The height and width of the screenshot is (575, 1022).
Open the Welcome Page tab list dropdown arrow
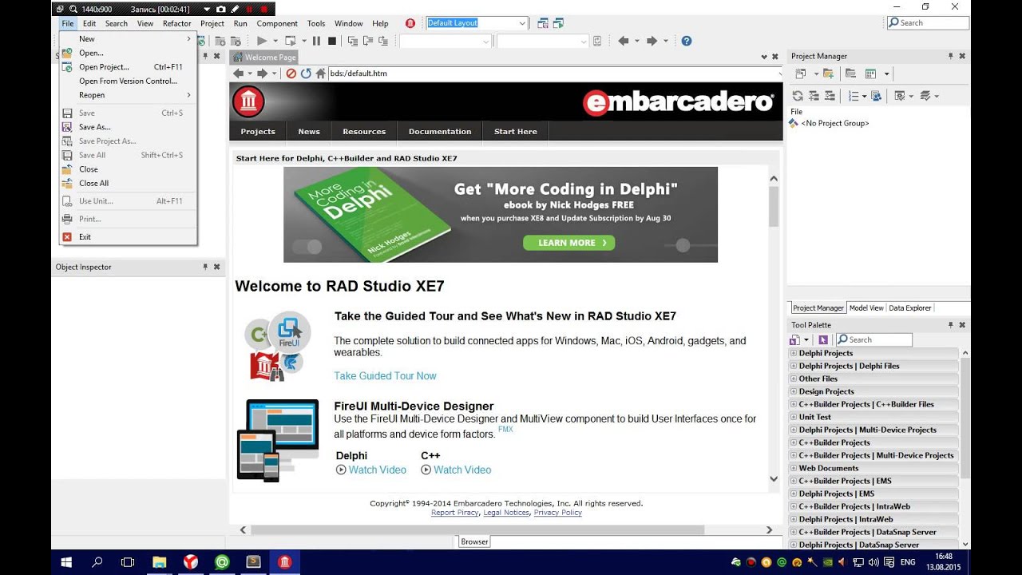pyautogui.click(x=763, y=57)
